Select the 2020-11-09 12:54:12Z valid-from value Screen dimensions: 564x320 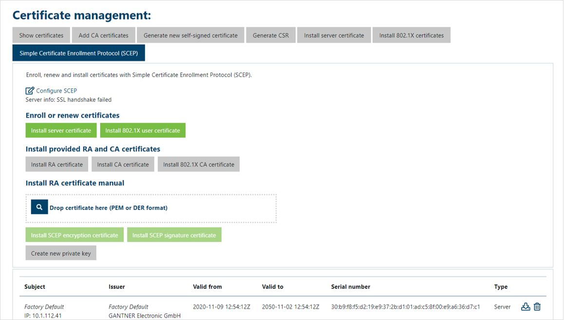pyautogui.click(x=222, y=307)
